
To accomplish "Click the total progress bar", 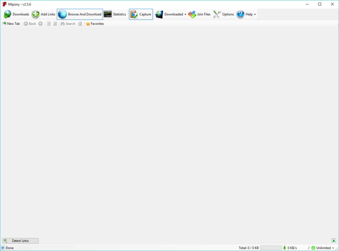I will (271, 248).
